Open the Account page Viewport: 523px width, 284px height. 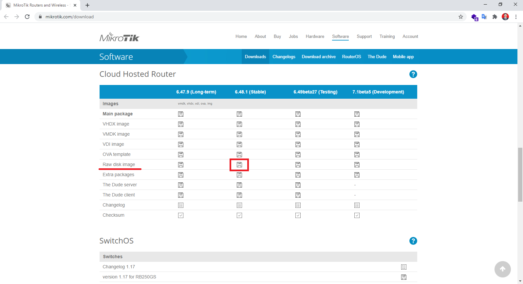pyautogui.click(x=410, y=36)
